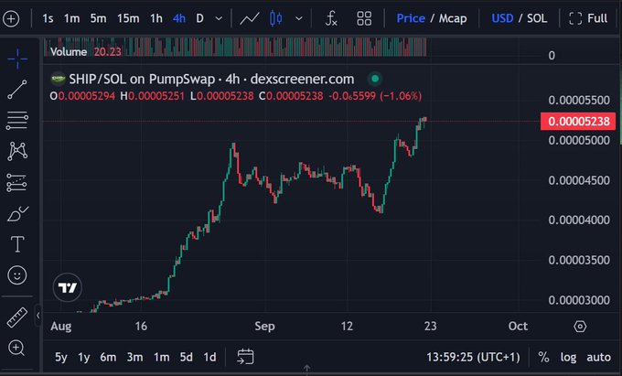Click the Sep date axis label

(264, 326)
